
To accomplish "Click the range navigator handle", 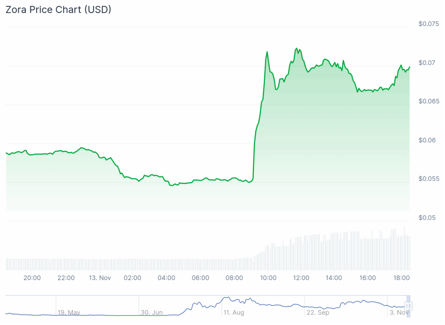I will 408,306.
